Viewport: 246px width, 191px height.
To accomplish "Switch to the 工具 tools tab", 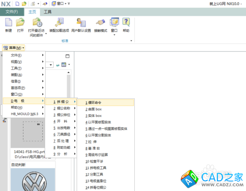I will coord(48,12).
